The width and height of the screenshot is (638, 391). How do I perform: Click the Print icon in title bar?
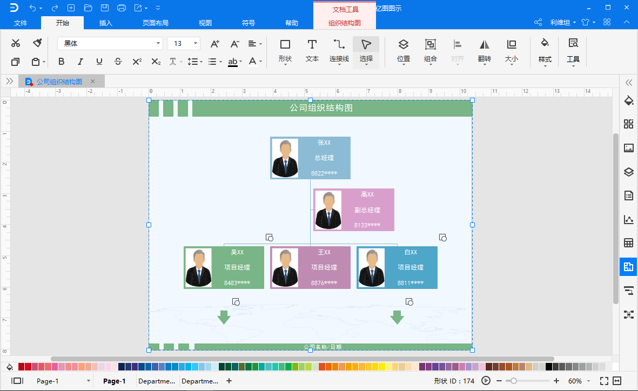121,8
